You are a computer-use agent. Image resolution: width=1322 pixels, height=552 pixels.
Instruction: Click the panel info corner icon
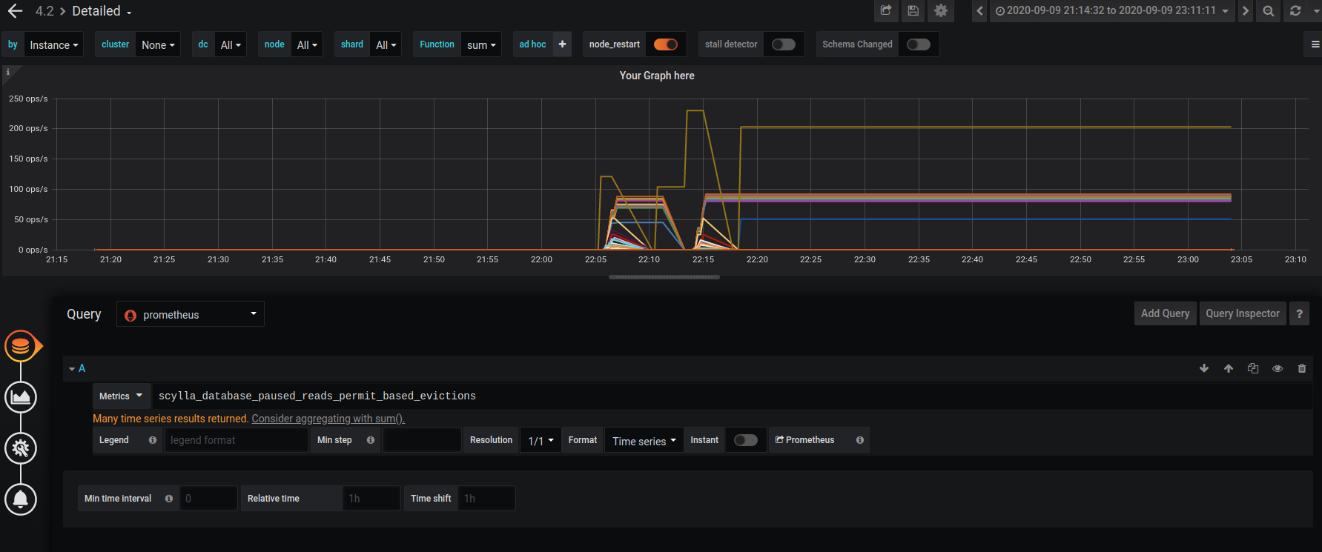[8, 72]
